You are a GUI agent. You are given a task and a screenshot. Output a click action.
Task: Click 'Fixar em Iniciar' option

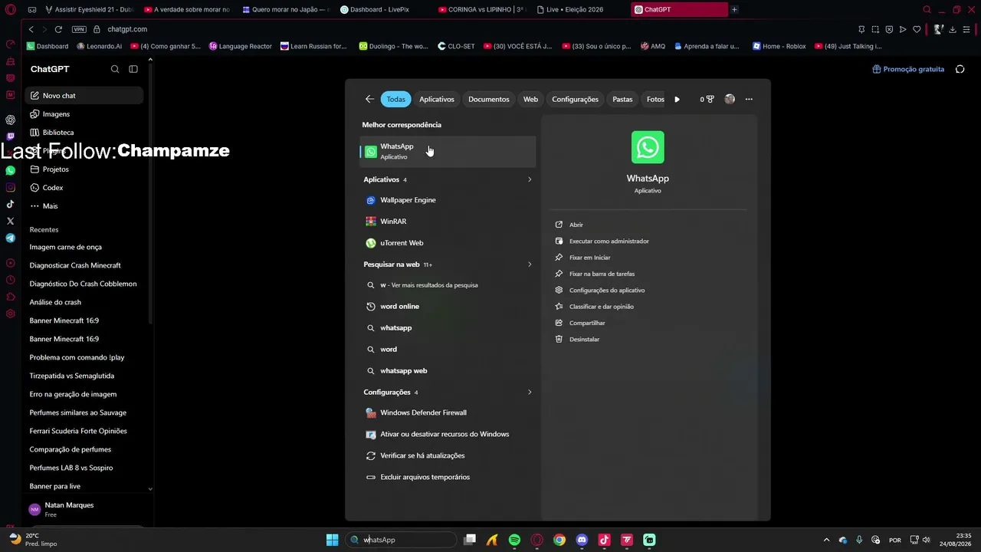coord(589,258)
